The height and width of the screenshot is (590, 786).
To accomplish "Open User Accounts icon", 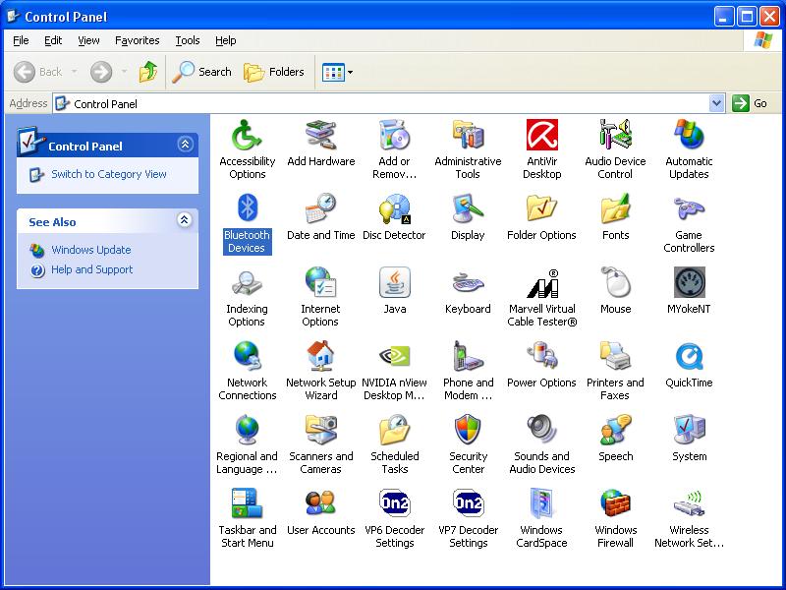I will pyautogui.click(x=321, y=503).
